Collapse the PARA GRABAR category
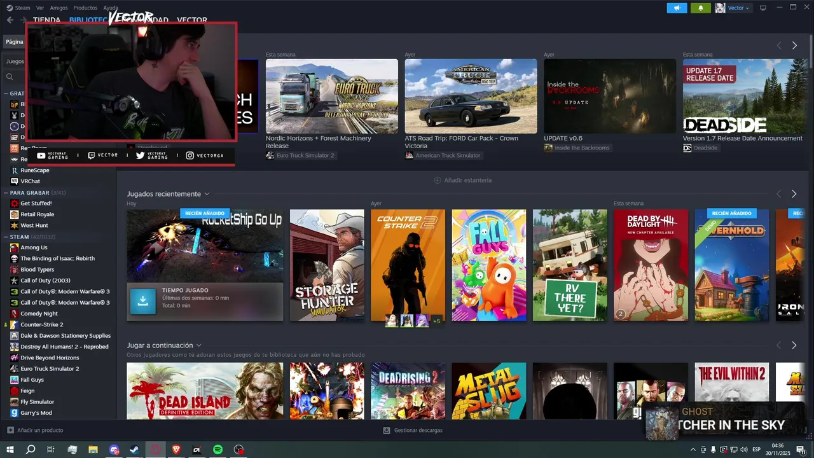The width and height of the screenshot is (814, 458). 6,192
